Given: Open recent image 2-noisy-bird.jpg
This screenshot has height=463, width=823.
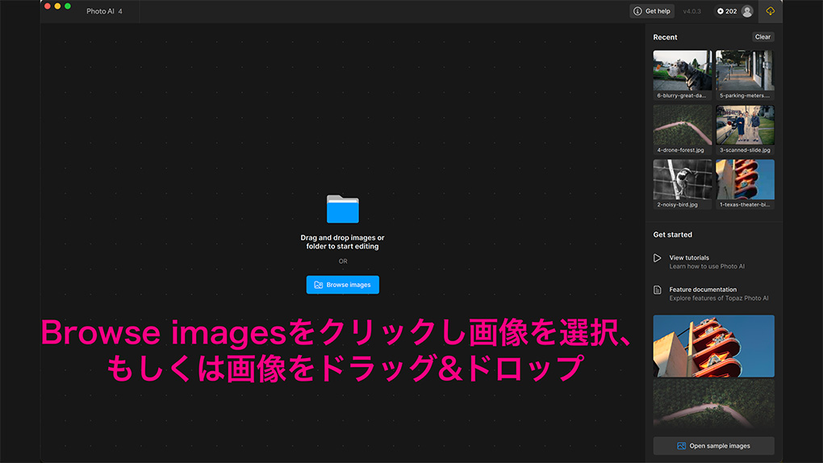Looking at the screenshot, I should (x=683, y=184).
